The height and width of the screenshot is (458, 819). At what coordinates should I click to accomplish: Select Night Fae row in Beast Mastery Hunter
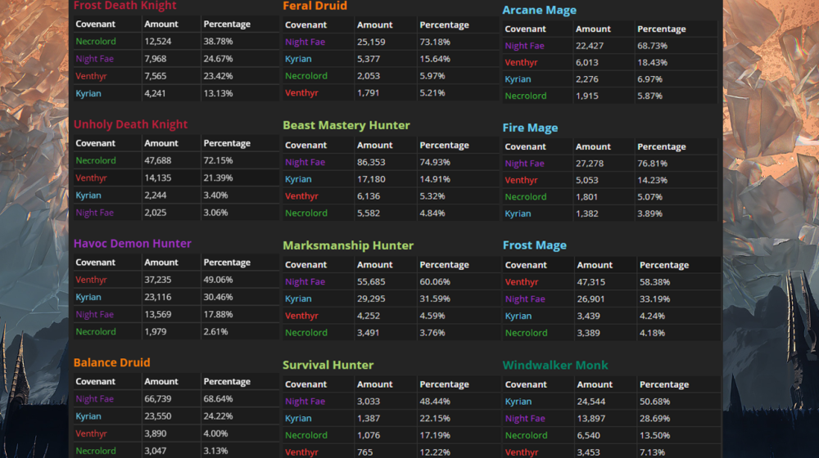[305, 162]
